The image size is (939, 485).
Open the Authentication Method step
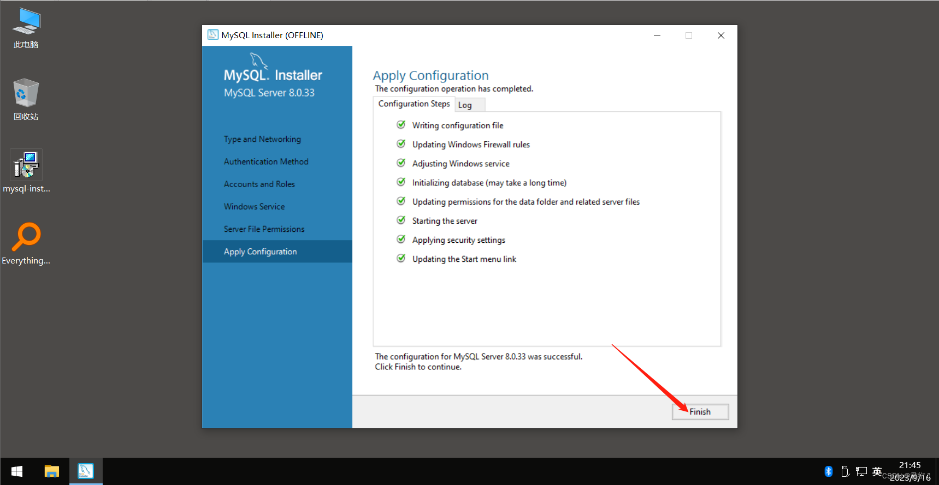[x=266, y=161]
